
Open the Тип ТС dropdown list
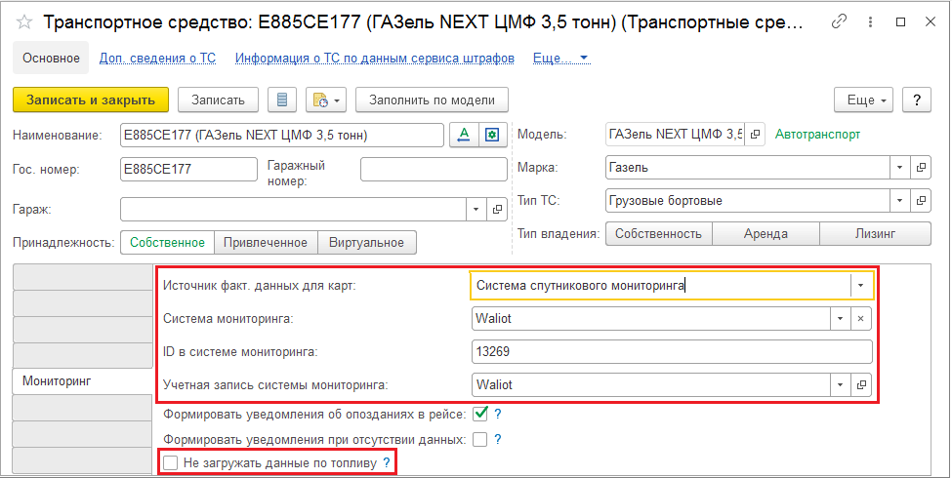coord(899,201)
